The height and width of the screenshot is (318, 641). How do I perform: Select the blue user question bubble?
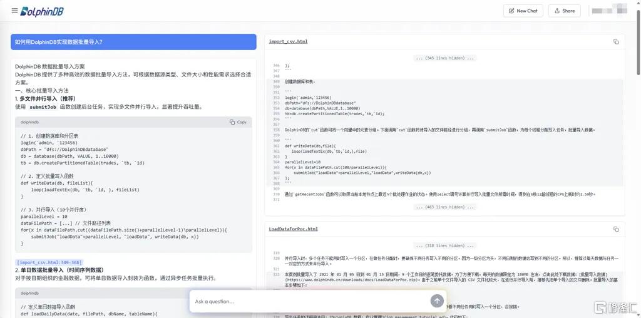(x=133, y=42)
